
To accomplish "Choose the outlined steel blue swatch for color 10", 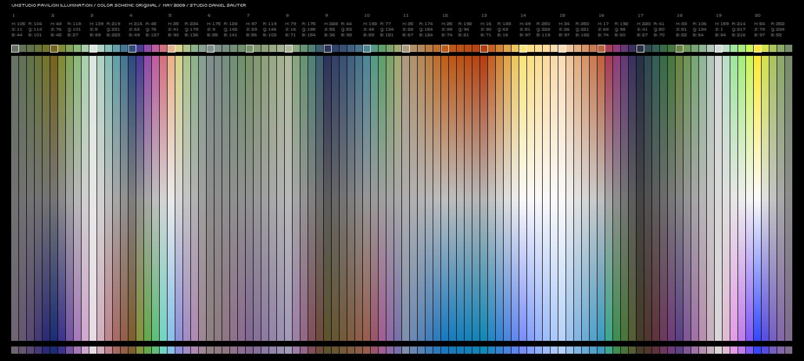I will (x=367, y=49).
